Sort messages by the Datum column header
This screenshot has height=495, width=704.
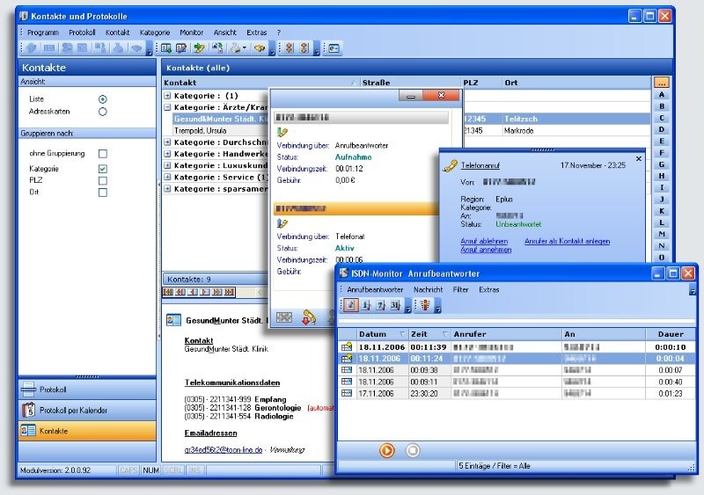(382, 334)
